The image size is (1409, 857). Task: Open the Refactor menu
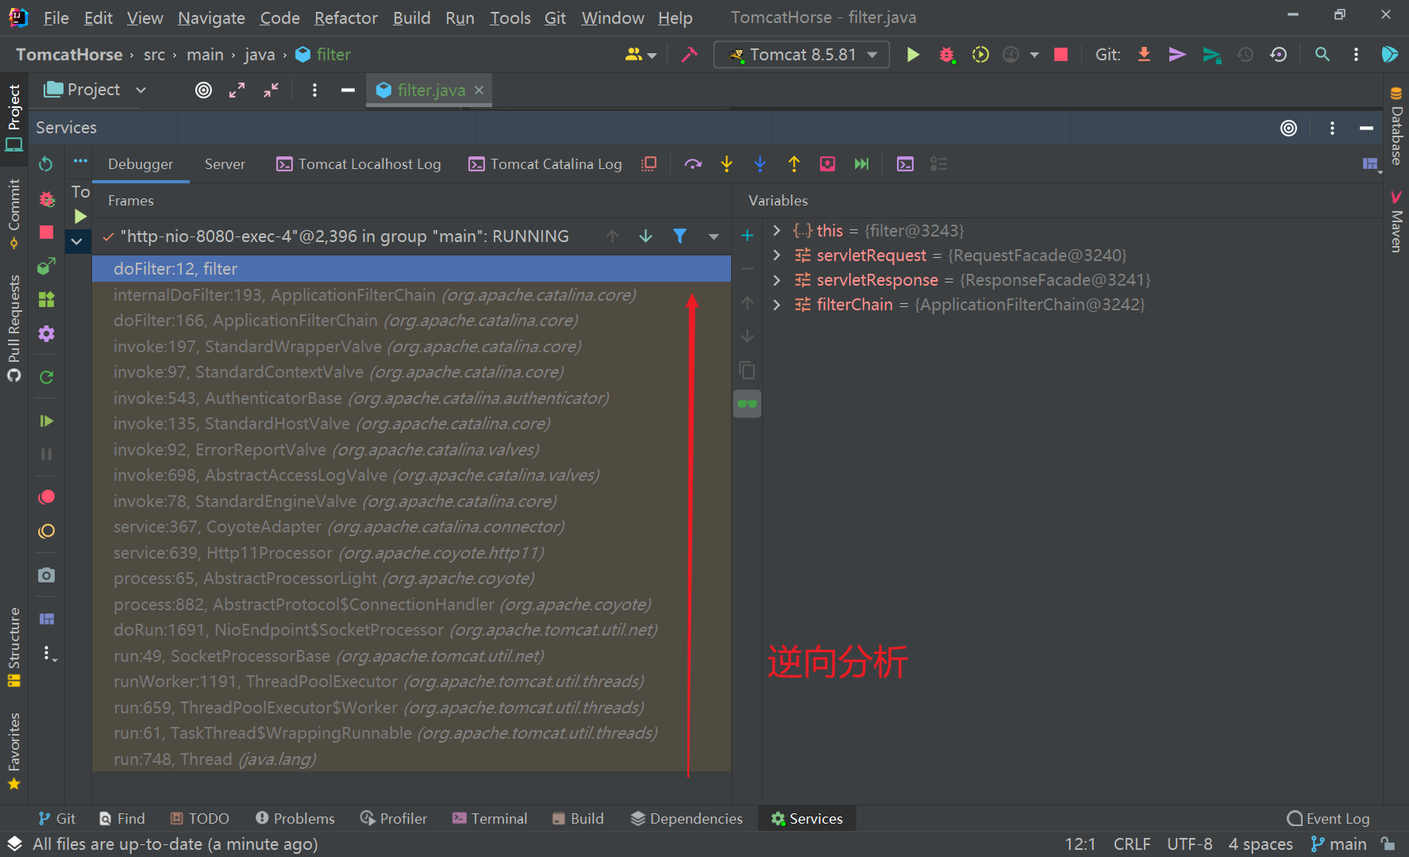[x=345, y=17]
